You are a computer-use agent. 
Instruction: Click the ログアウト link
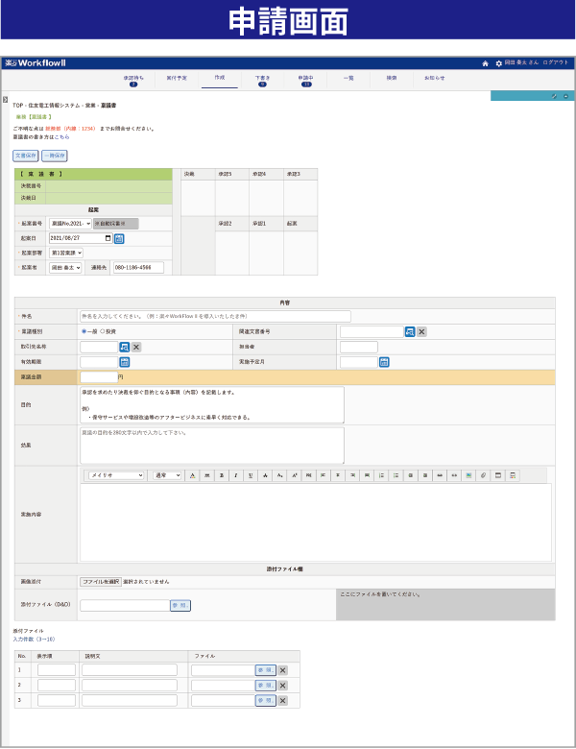555,63
